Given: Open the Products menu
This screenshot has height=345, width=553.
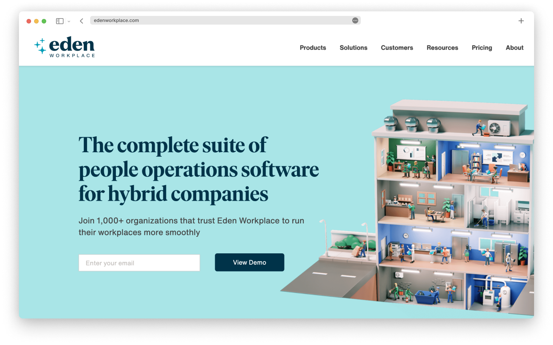Looking at the screenshot, I should click(313, 48).
